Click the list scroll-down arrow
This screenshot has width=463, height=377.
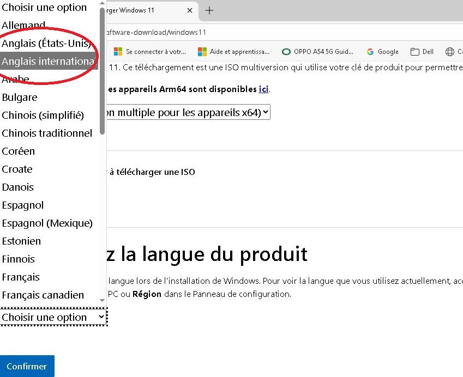102,300
